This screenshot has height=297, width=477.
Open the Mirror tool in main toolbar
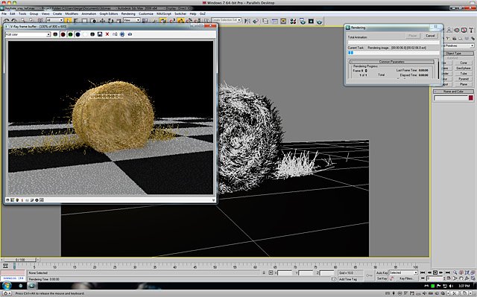click(247, 21)
